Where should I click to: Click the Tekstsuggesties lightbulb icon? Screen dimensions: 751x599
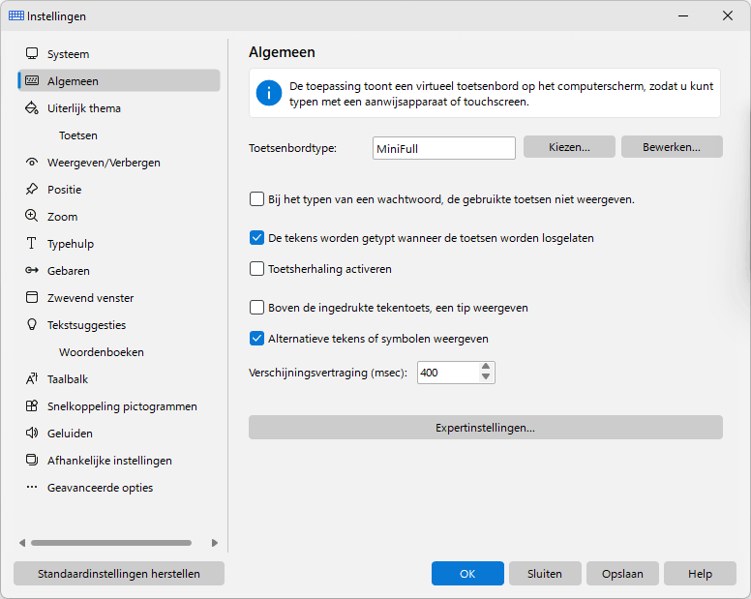point(32,324)
